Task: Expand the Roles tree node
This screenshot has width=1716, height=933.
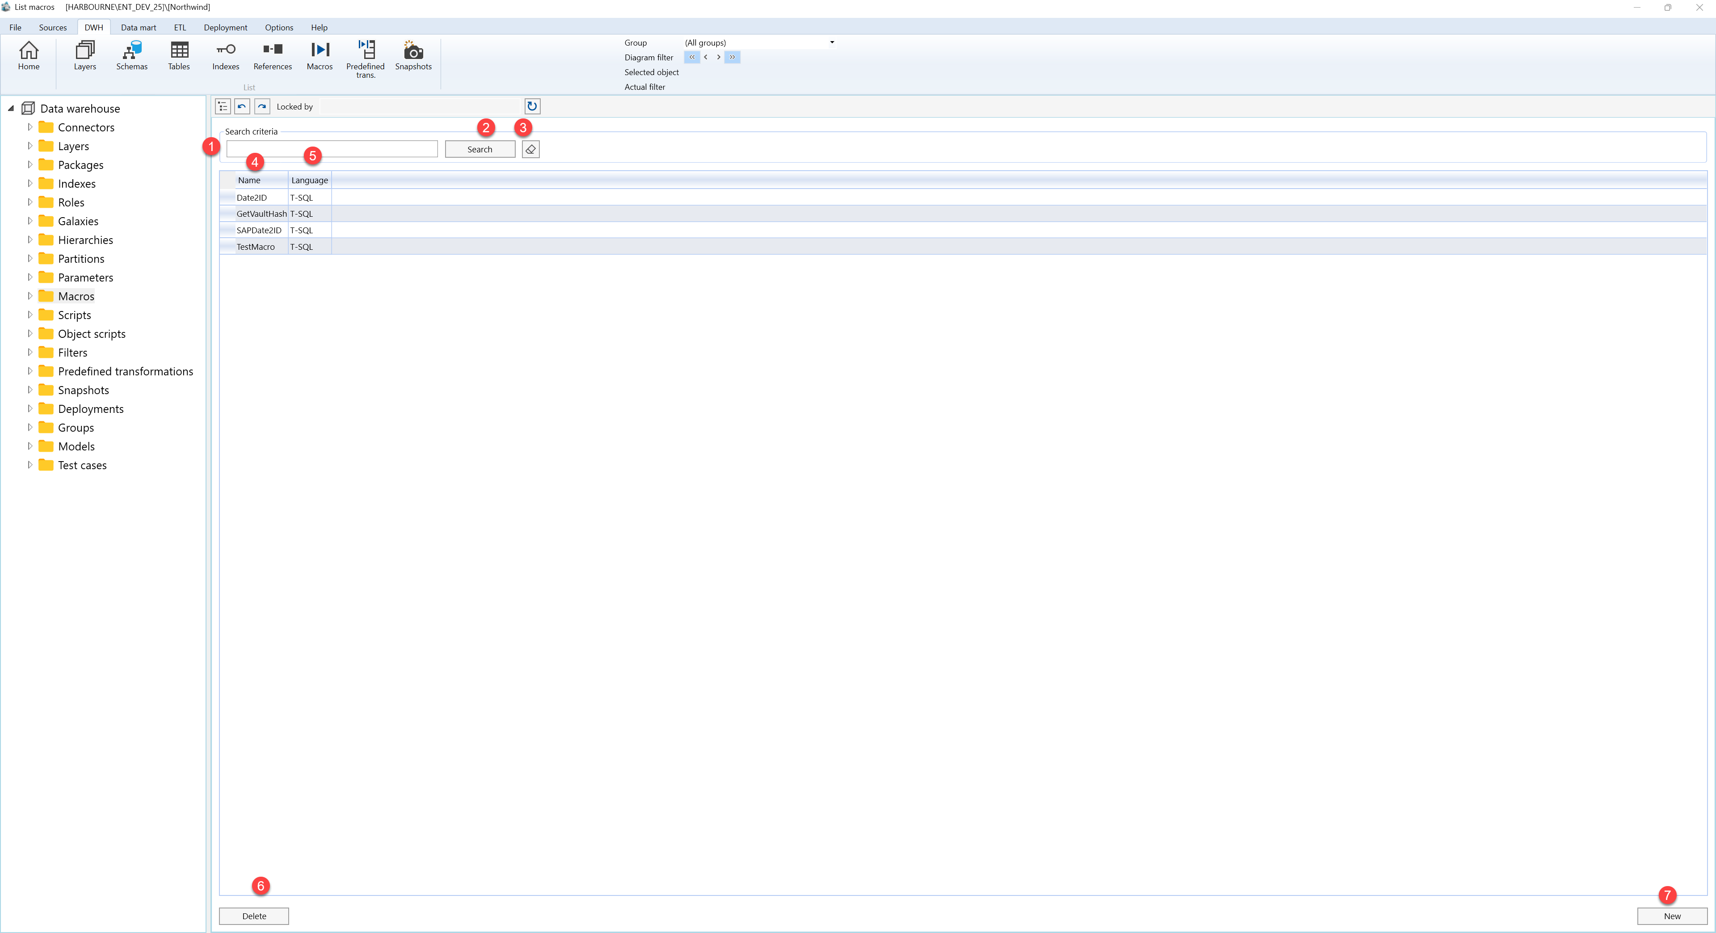Action: tap(29, 202)
